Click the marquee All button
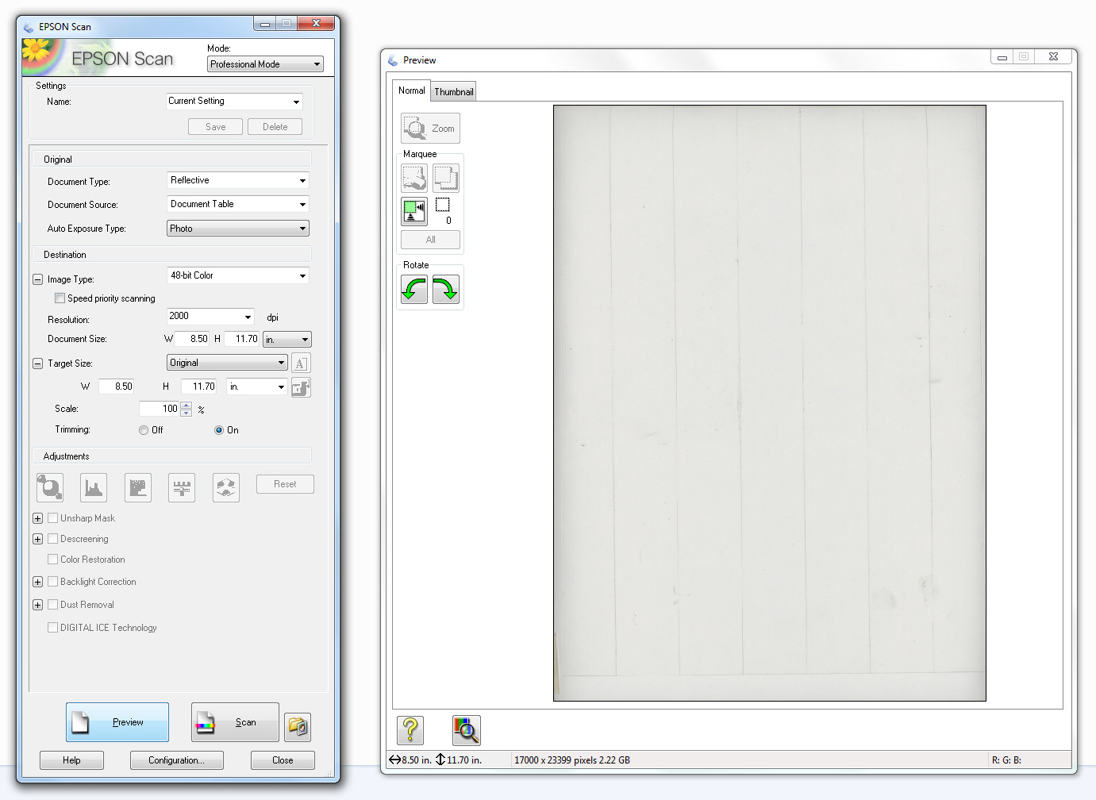 430,240
